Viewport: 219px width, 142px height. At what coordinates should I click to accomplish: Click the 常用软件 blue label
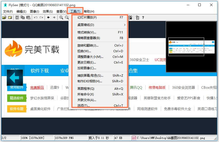pyautogui.click(x=17, y=88)
